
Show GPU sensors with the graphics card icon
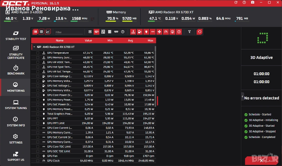tap(97, 32)
